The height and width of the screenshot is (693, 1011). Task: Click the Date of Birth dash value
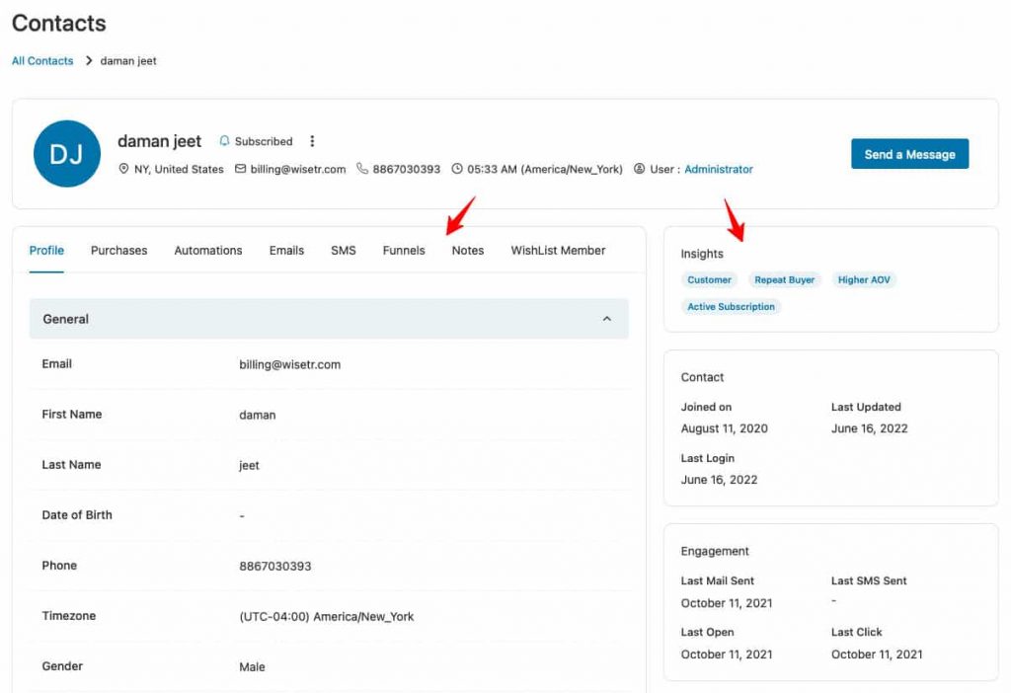click(242, 515)
